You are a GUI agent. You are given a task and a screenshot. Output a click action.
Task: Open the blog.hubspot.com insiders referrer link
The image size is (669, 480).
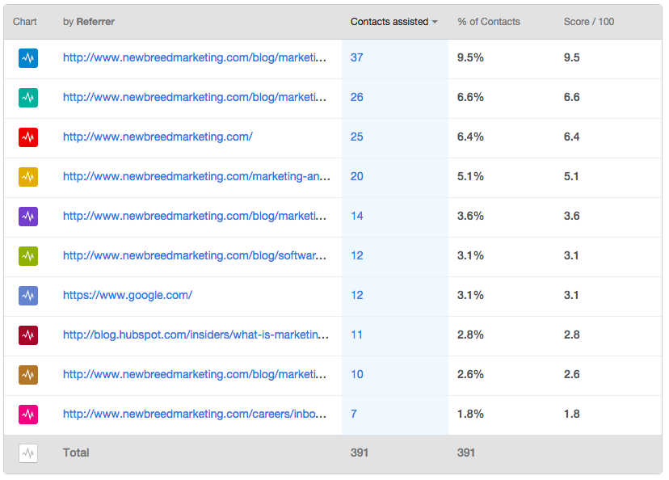coord(196,335)
